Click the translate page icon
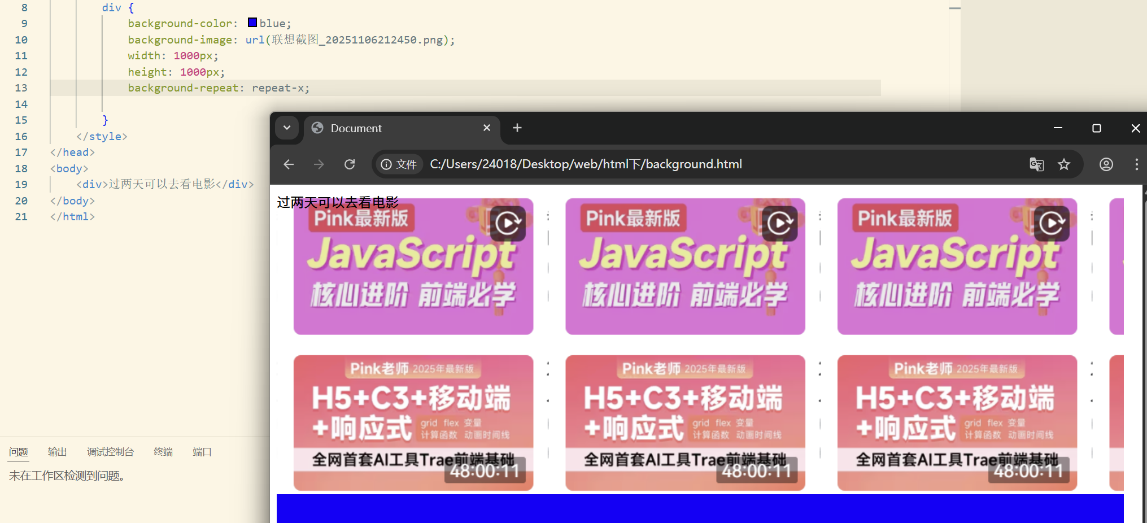 coord(1036,164)
